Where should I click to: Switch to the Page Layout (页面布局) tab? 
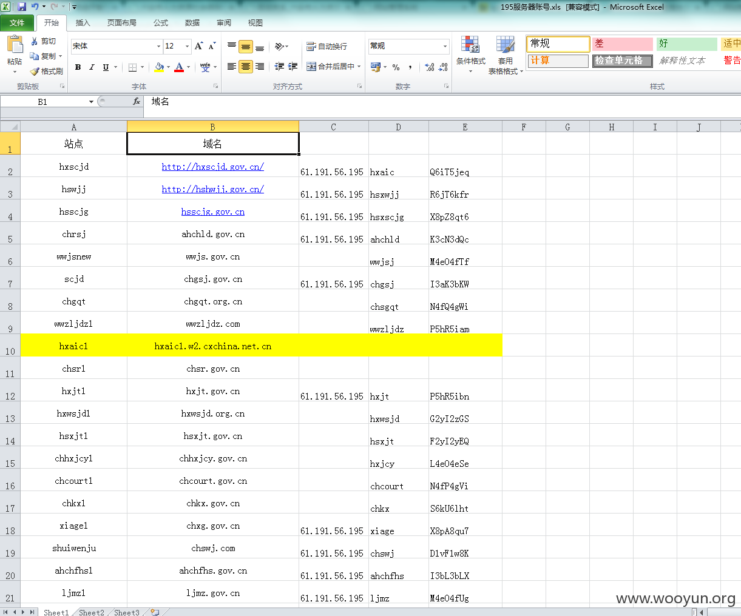121,22
